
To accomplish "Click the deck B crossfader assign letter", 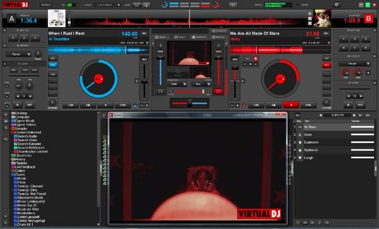I will [x=368, y=19].
